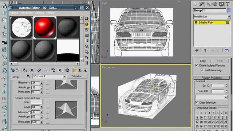Screen dimensions: 233x131
Task: Open the Motion command panel tab
Action: [x=215, y=4]
